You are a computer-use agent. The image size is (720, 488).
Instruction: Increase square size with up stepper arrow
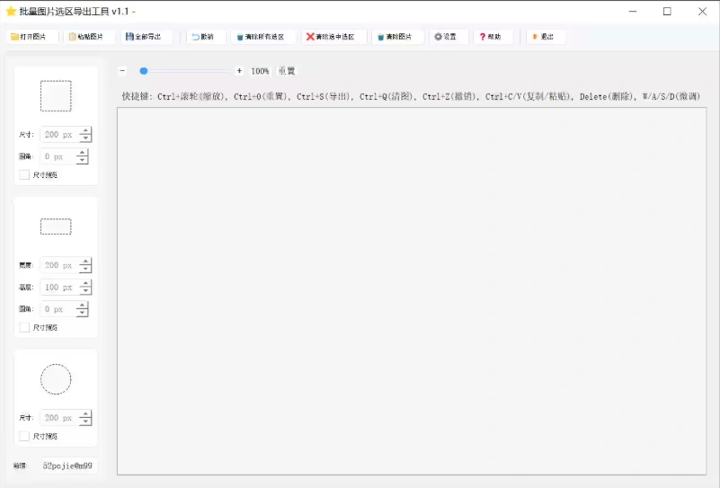coord(85,131)
